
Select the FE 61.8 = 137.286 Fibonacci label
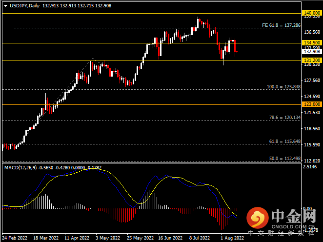[281, 25]
